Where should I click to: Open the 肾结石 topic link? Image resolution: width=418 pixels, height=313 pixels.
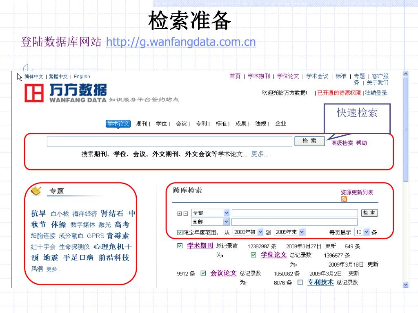(112, 214)
